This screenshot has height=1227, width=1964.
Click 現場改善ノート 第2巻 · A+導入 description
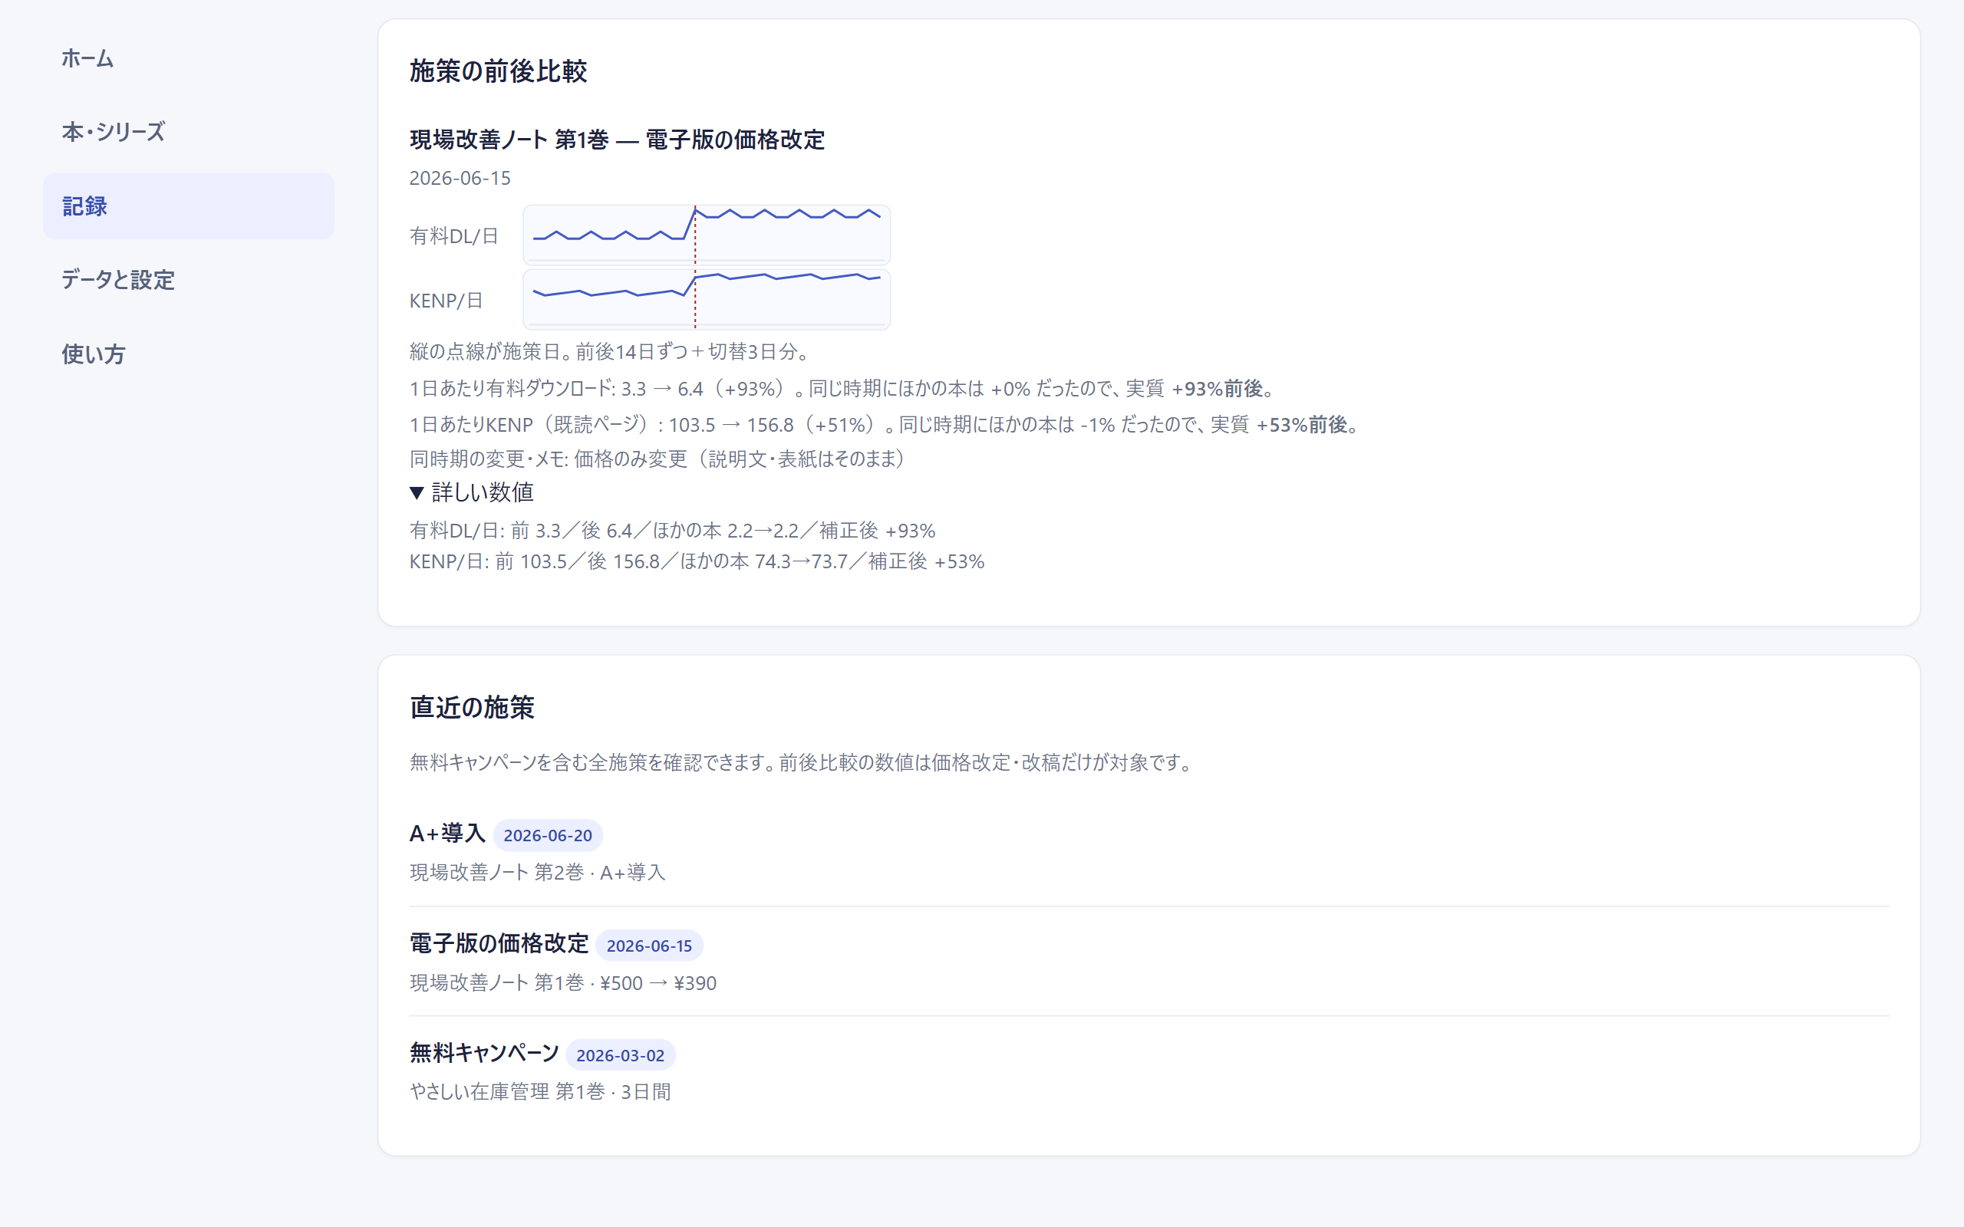537,873
